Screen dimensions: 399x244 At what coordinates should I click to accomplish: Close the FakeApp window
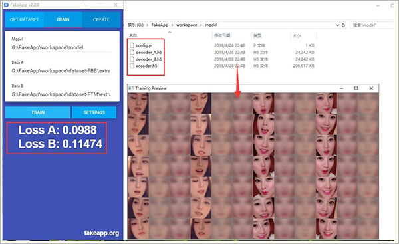coord(116,5)
